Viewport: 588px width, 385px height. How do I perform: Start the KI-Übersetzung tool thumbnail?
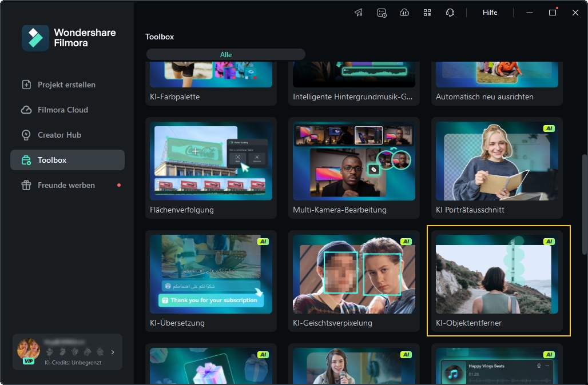(211, 274)
